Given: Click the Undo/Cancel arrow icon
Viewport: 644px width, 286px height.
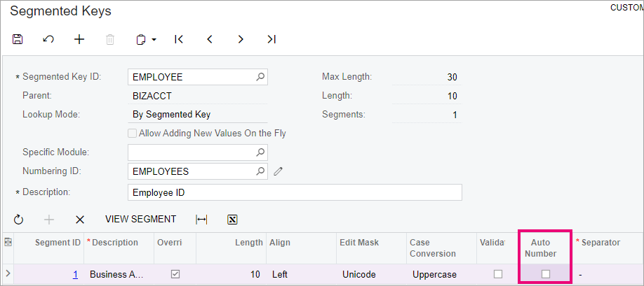Looking at the screenshot, I should pos(48,39).
